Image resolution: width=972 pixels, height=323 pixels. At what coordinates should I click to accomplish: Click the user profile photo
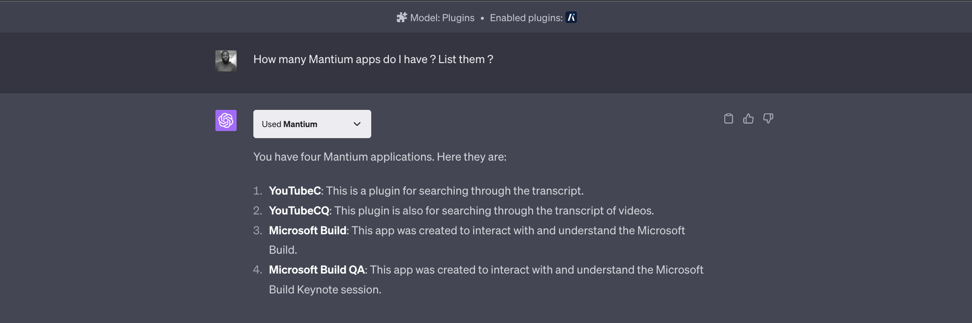(x=226, y=61)
